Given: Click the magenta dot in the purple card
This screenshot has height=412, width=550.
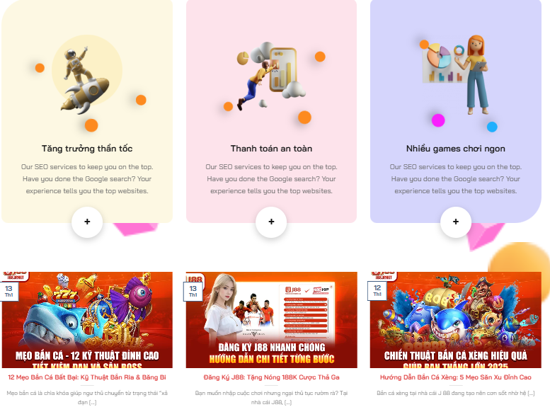Looking at the screenshot, I should click(x=438, y=120).
